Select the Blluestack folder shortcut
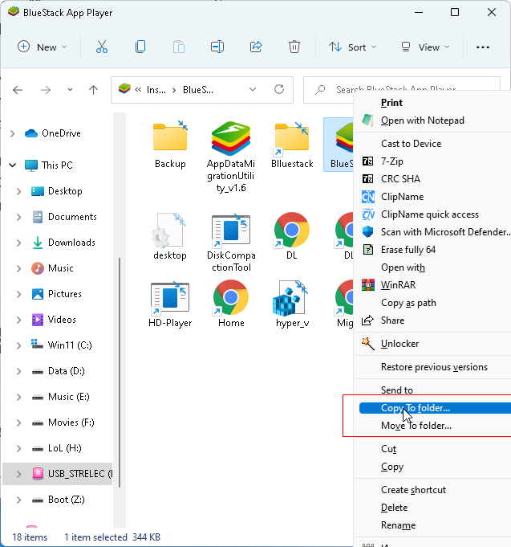Image resolution: width=511 pixels, height=547 pixels. (292, 145)
